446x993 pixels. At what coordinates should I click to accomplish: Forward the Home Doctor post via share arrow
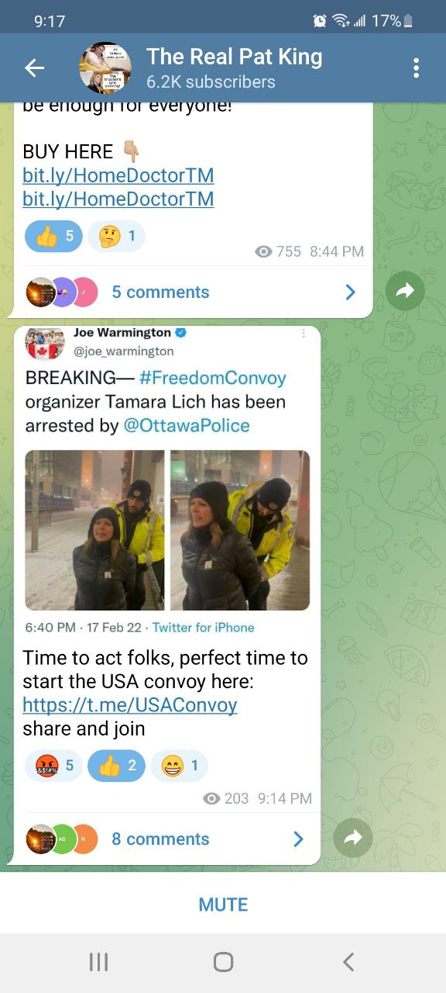(406, 291)
